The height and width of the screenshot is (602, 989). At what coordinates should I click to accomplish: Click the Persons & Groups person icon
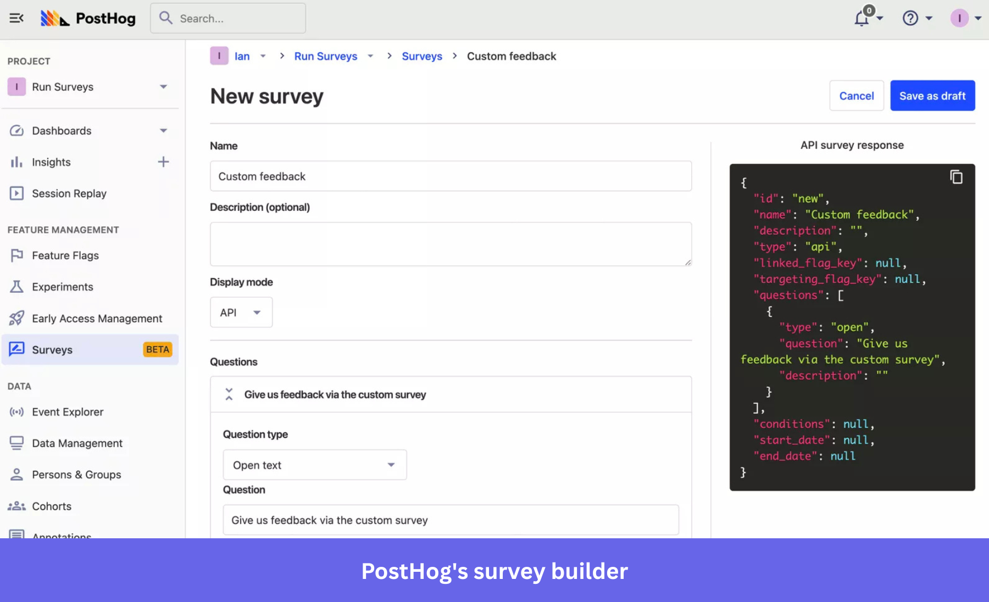coord(17,475)
